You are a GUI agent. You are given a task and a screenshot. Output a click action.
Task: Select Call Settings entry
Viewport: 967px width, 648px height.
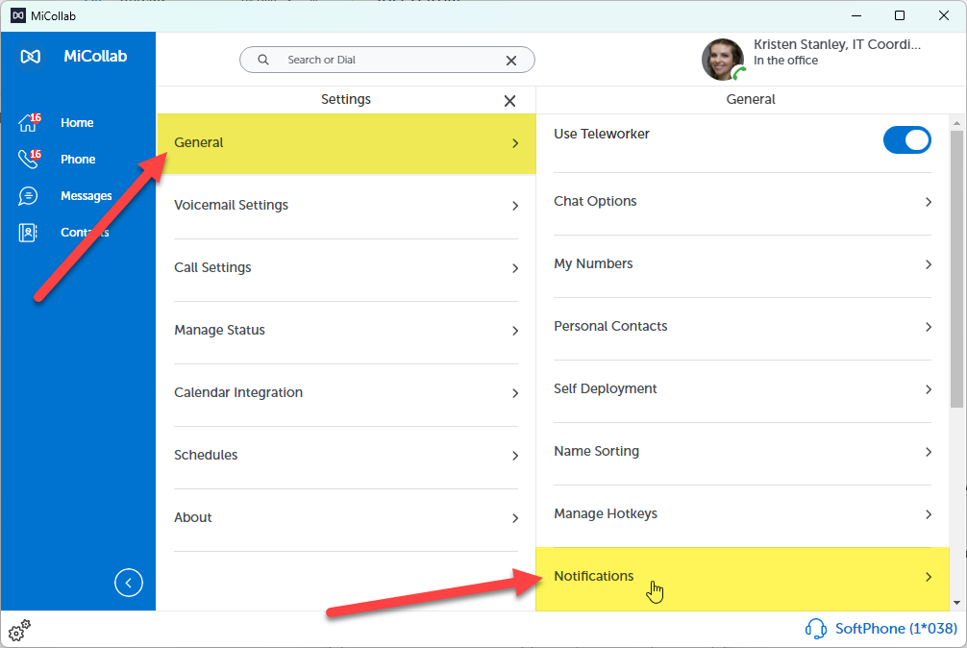[346, 268]
